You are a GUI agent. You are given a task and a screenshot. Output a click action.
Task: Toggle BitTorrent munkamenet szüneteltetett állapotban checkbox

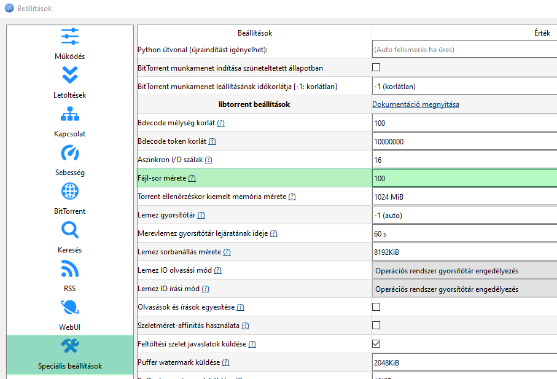pos(376,68)
